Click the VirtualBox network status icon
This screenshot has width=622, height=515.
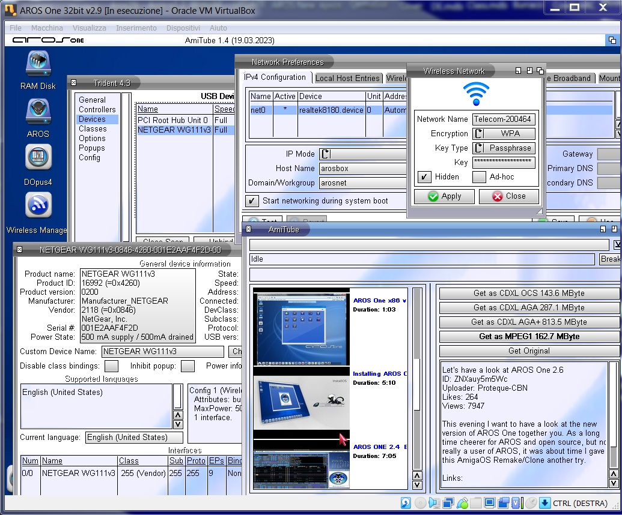coord(448,503)
